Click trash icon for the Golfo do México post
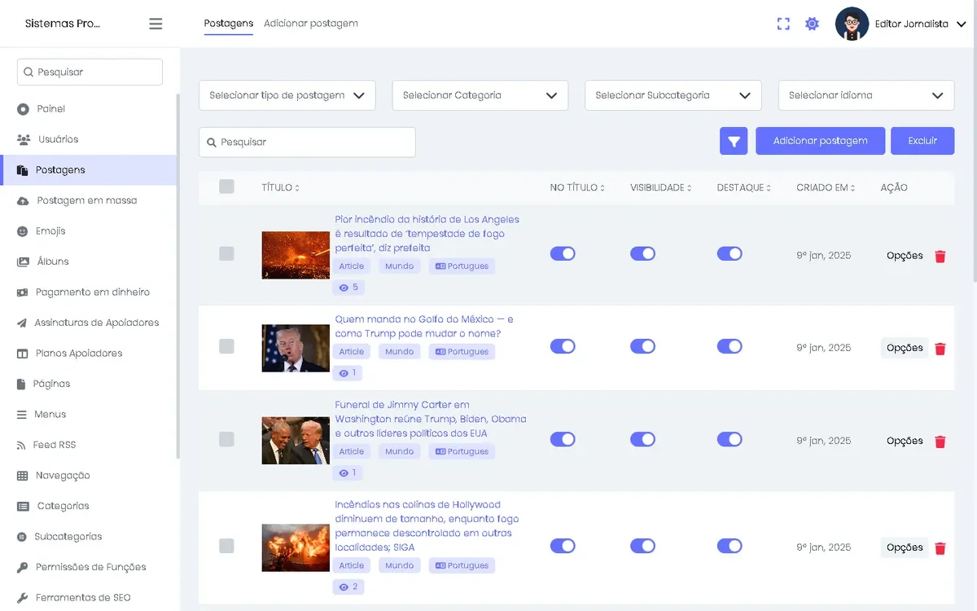The width and height of the screenshot is (977, 611). (940, 349)
